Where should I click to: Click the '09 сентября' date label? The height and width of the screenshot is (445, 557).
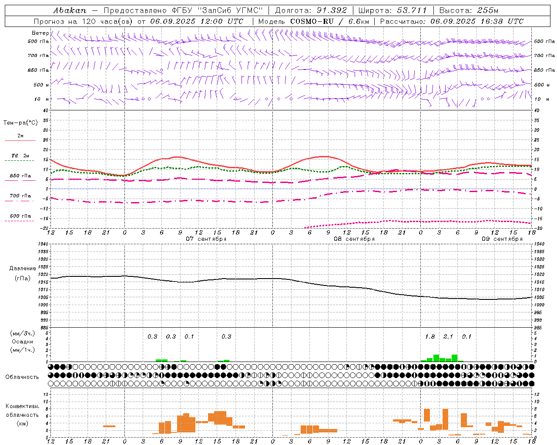tap(502, 239)
